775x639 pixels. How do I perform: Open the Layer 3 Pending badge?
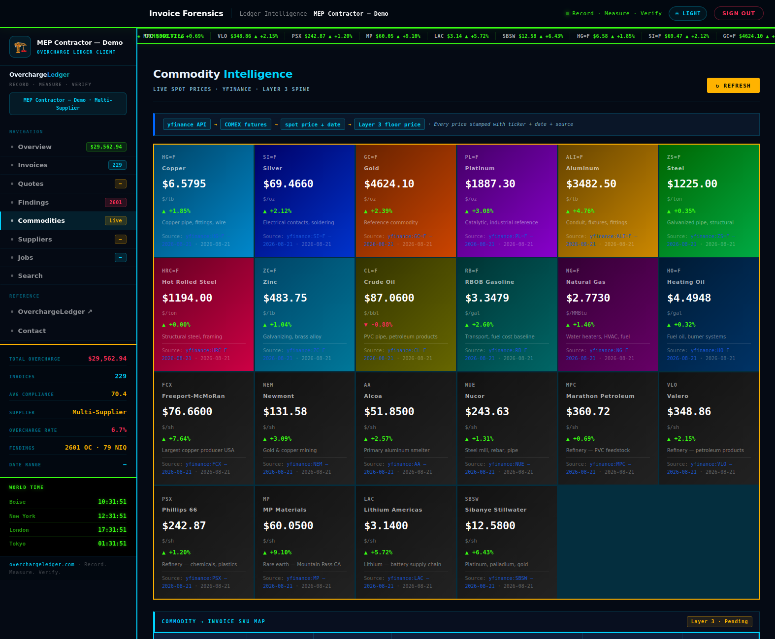[719, 621]
